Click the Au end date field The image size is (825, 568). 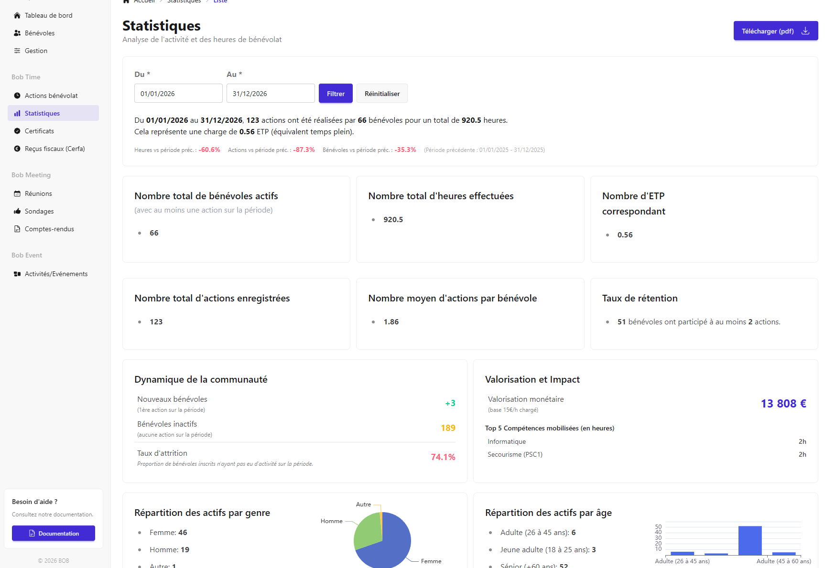271,93
